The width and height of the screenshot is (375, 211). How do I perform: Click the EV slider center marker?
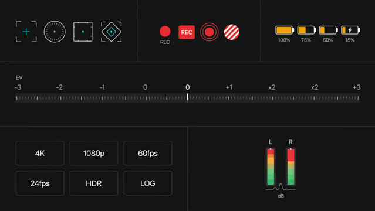pyautogui.click(x=188, y=97)
